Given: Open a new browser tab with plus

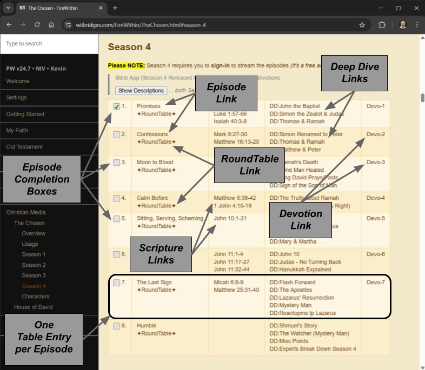Looking at the screenshot, I should click(115, 8).
